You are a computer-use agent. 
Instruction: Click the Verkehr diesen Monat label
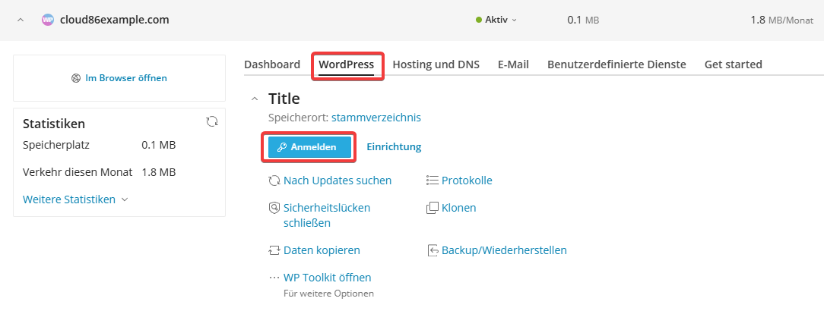click(x=78, y=172)
